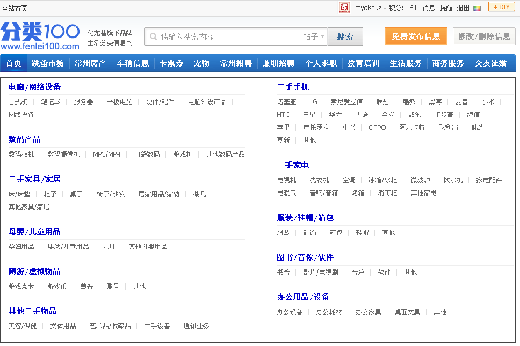This screenshot has height=346, width=520.
Task: Open 电脑/网络设备 category heading
Action: click(34, 87)
